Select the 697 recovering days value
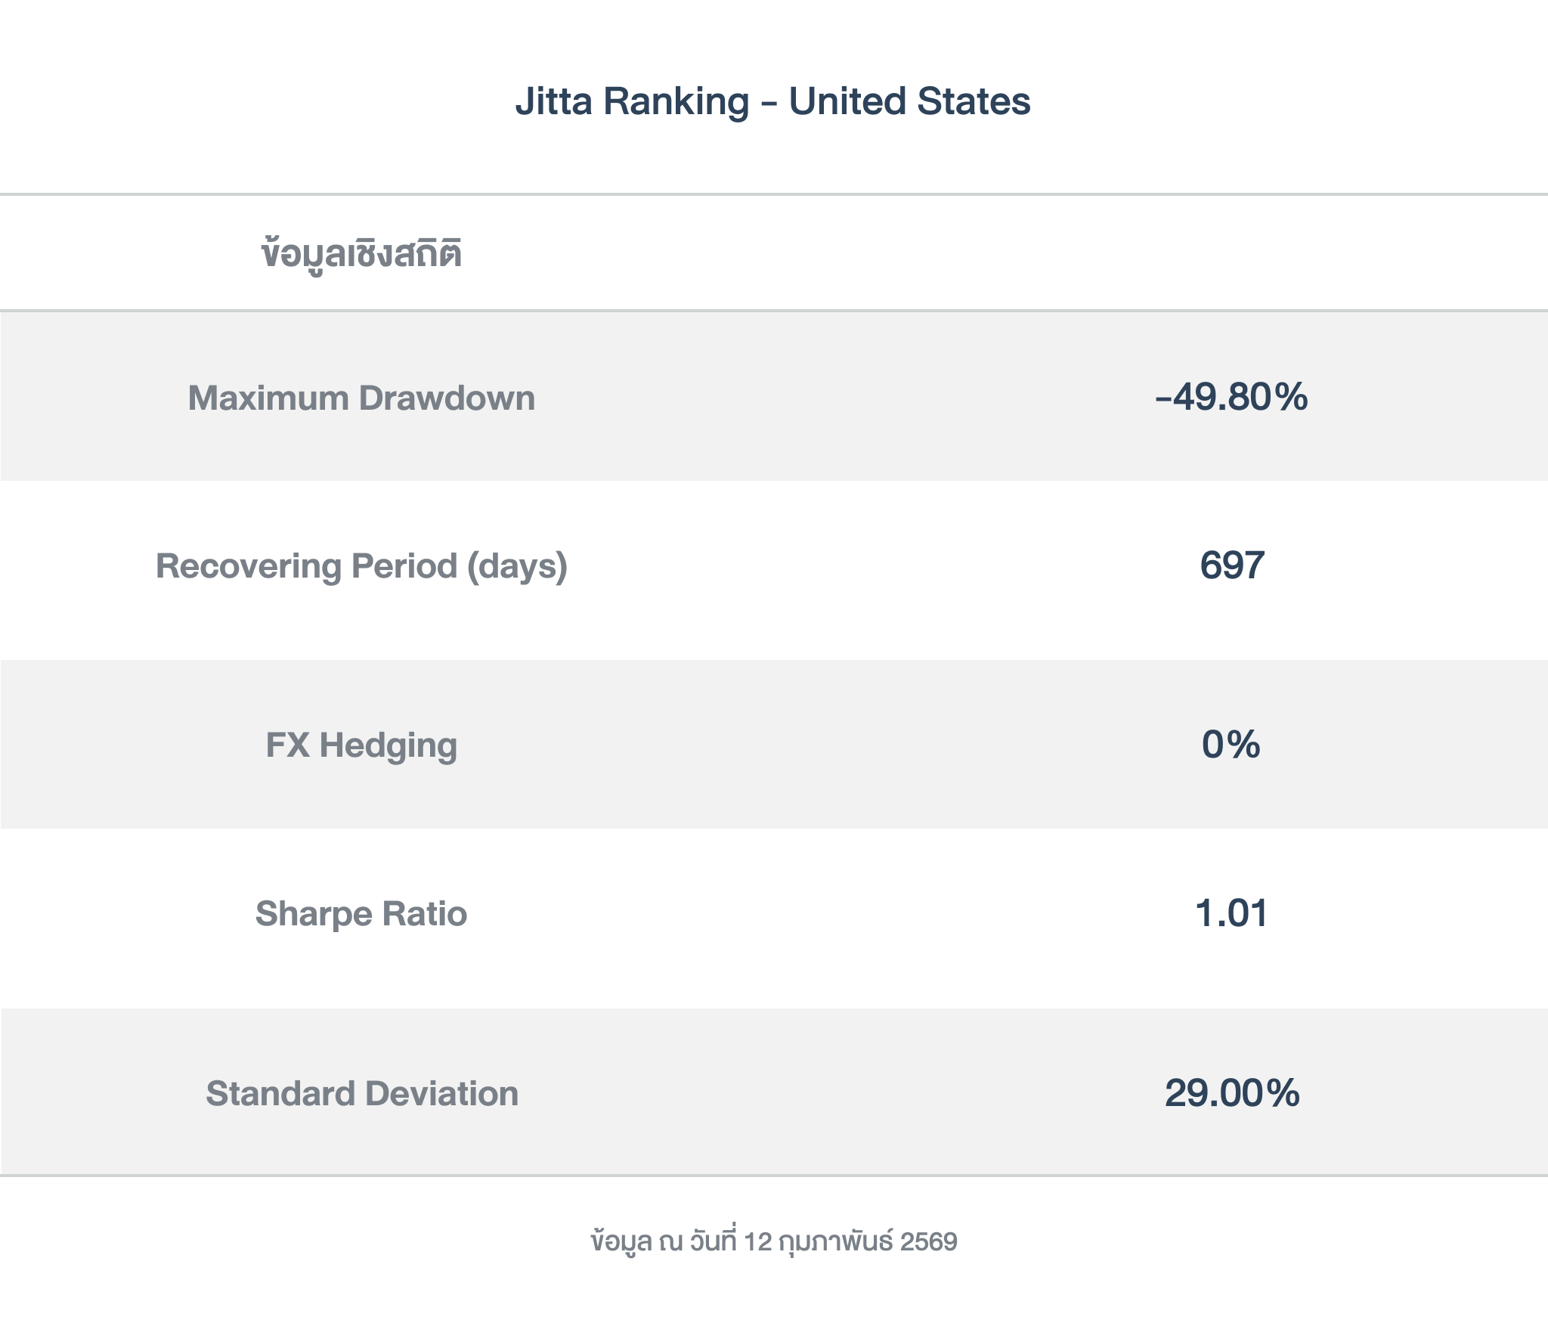The image size is (1548, 1323). [x=1232, y=565]
